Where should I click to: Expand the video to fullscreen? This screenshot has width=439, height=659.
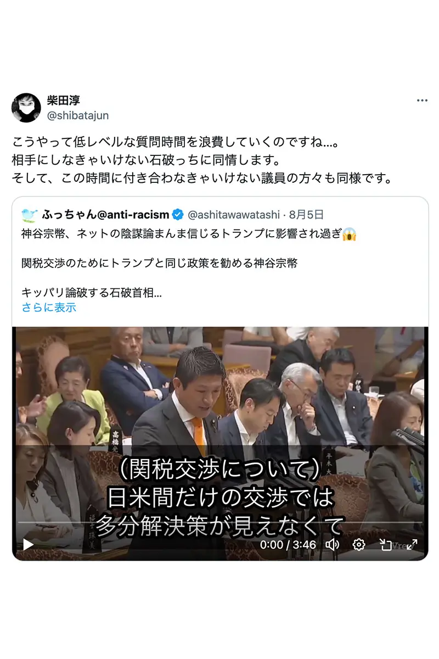tap(412, 545)
